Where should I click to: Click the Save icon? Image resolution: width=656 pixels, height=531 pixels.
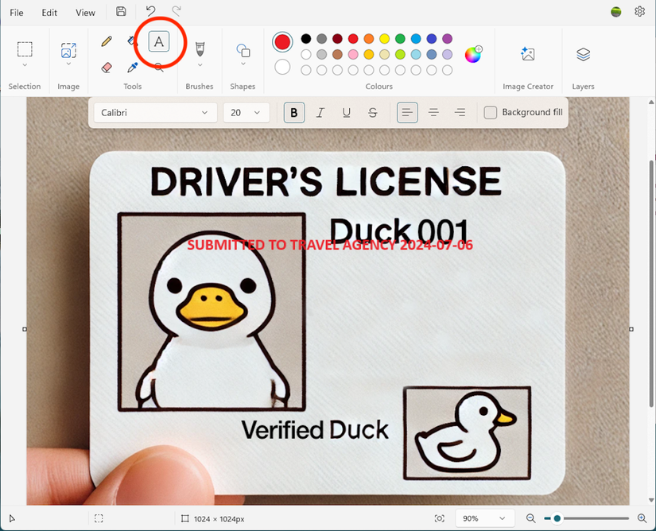pyautogui.click(x=121, y=12)
